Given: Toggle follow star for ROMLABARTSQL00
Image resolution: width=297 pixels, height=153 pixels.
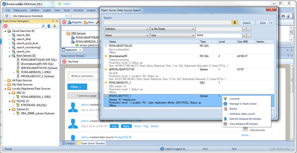Looking at the screenshot, I should [x=106, y=46].
